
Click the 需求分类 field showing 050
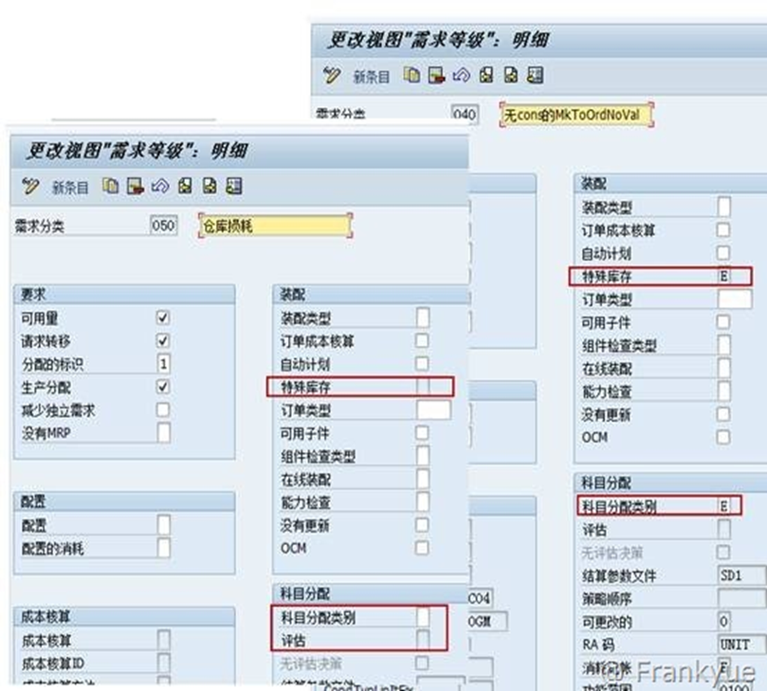[x=163, y=225]
